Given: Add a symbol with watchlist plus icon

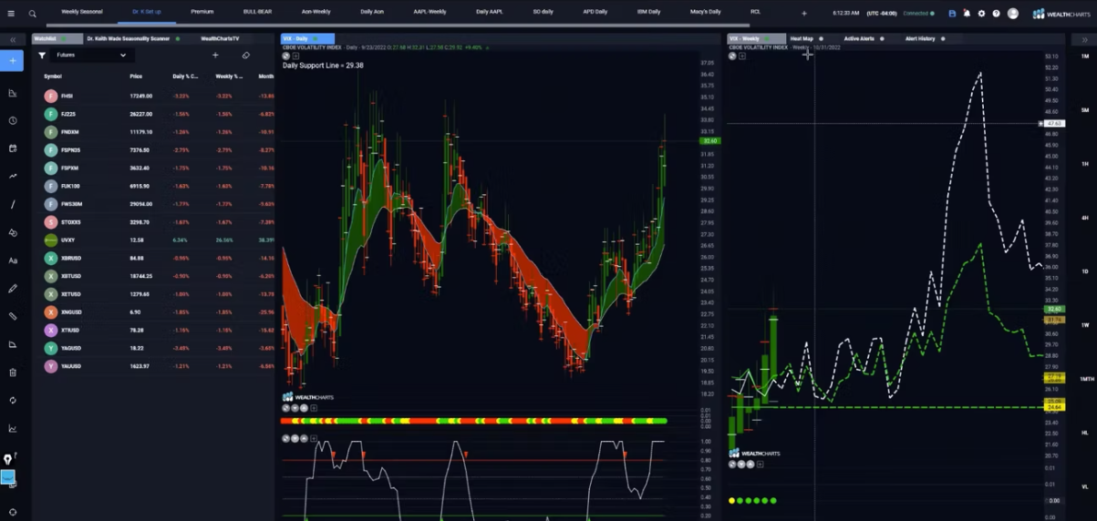Looking at the screenshot, I should 215,56.
